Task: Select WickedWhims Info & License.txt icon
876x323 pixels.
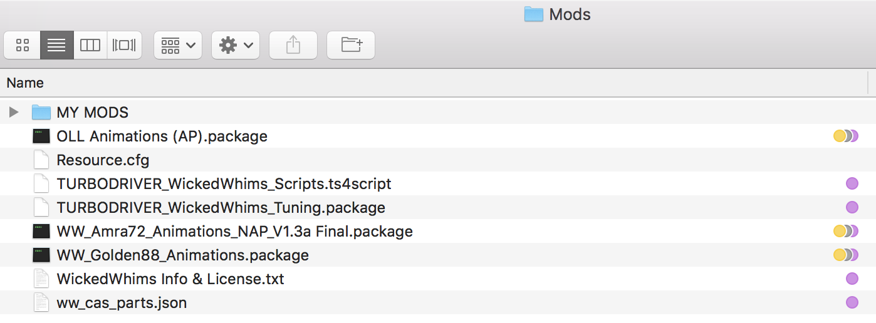Action: (x=41, y=279)
